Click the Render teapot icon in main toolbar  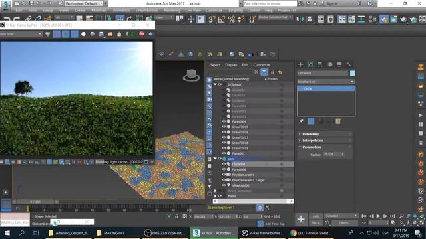(403, 19)
